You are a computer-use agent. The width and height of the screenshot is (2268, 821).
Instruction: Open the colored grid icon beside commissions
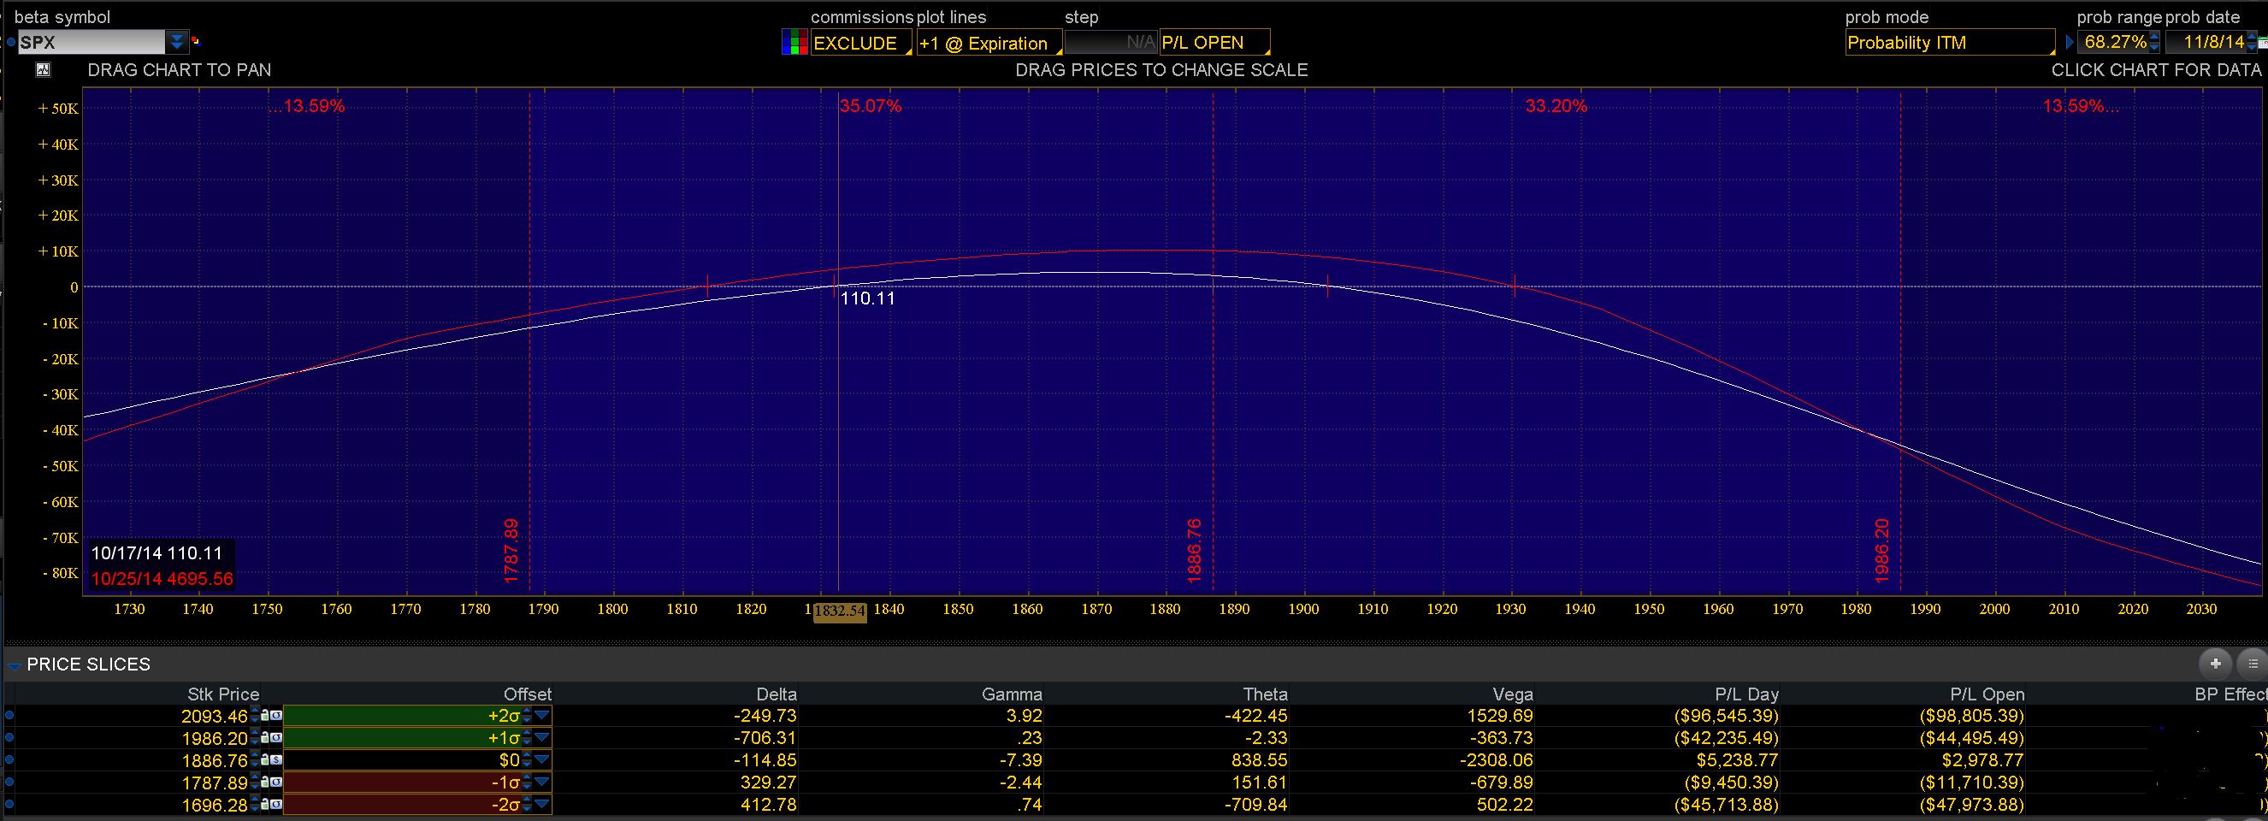(794, 42)
